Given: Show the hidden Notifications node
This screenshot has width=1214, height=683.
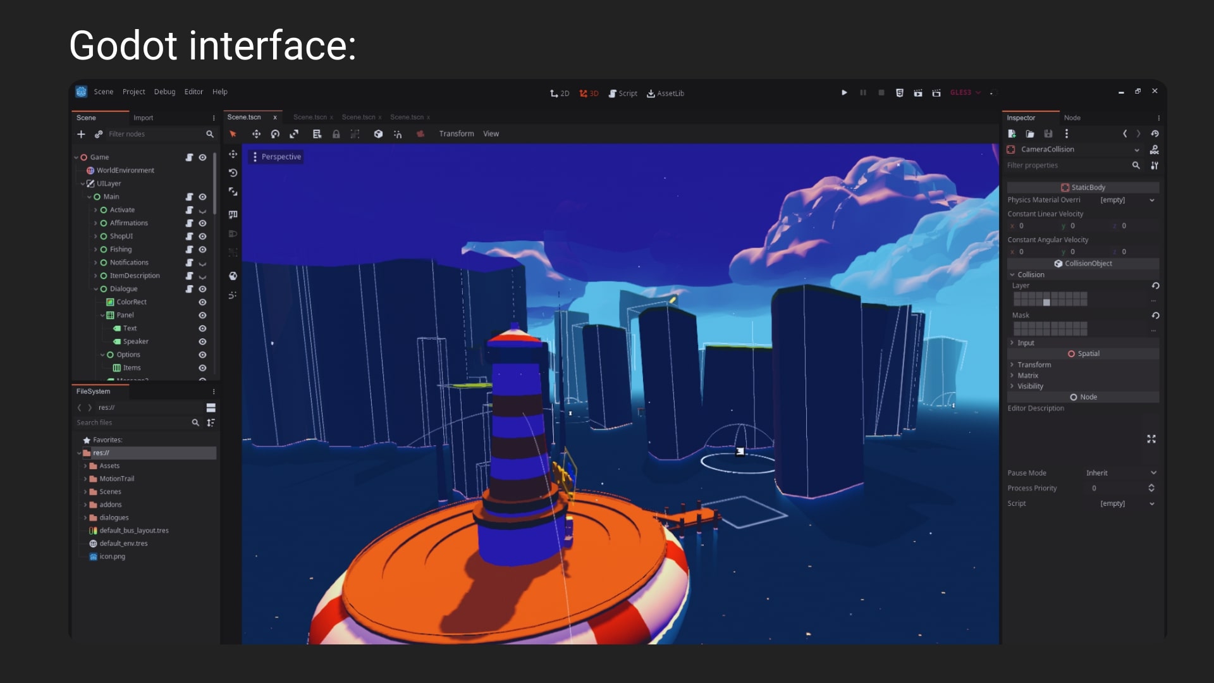Looking at the screenshot, I should tap(202, 263).
